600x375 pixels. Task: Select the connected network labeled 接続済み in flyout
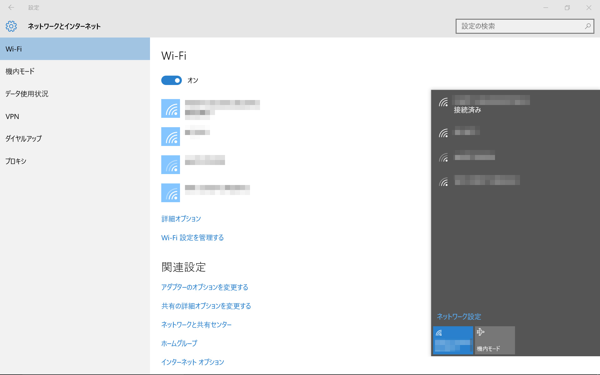[491, 105]
